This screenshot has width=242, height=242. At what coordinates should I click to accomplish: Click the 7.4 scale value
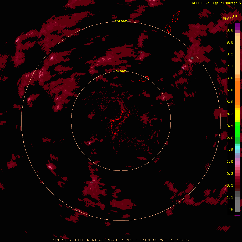230,66
